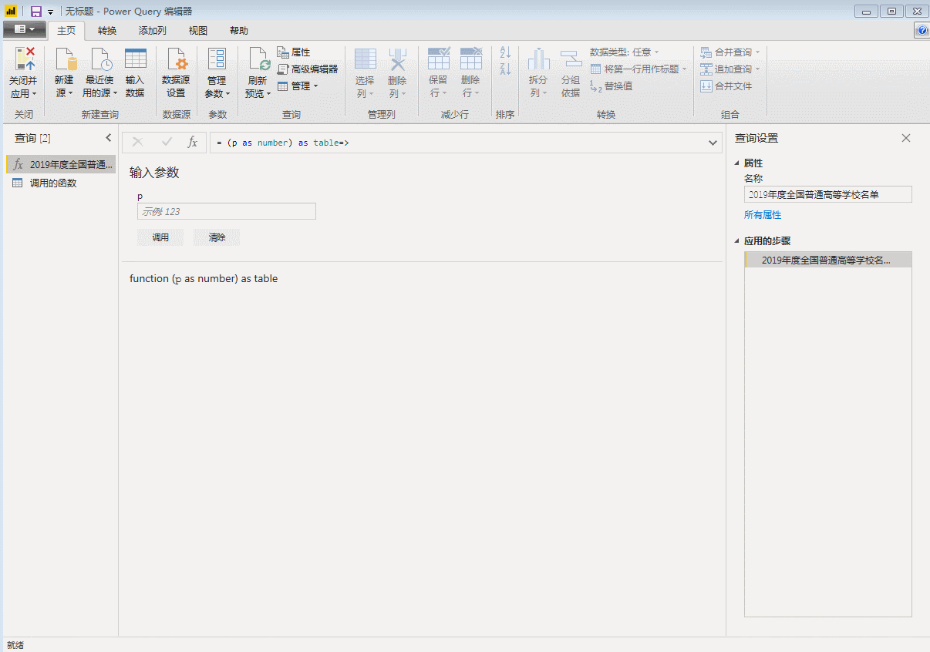This screenshot has height=652, width=930.
Task: Click status bar text 就绪
Action: [x=15, y=645]
